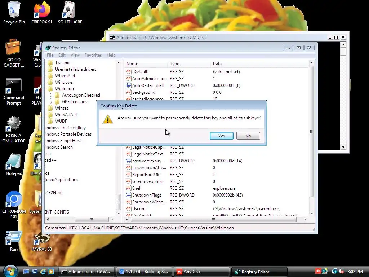Viewport: 369px width, 277px height.
Task: Select the WbemPerf key
Action: [65, 76]
